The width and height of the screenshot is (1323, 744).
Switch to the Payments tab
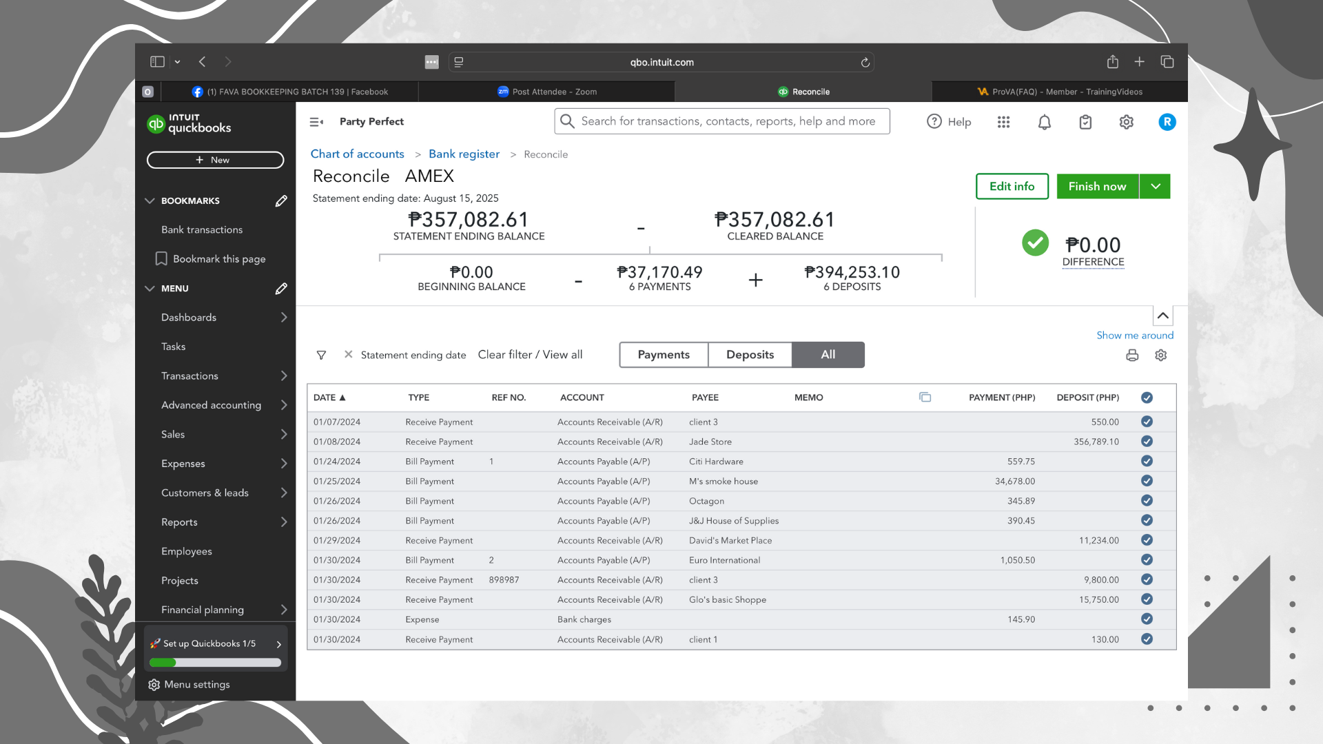[x=664, y=355]
